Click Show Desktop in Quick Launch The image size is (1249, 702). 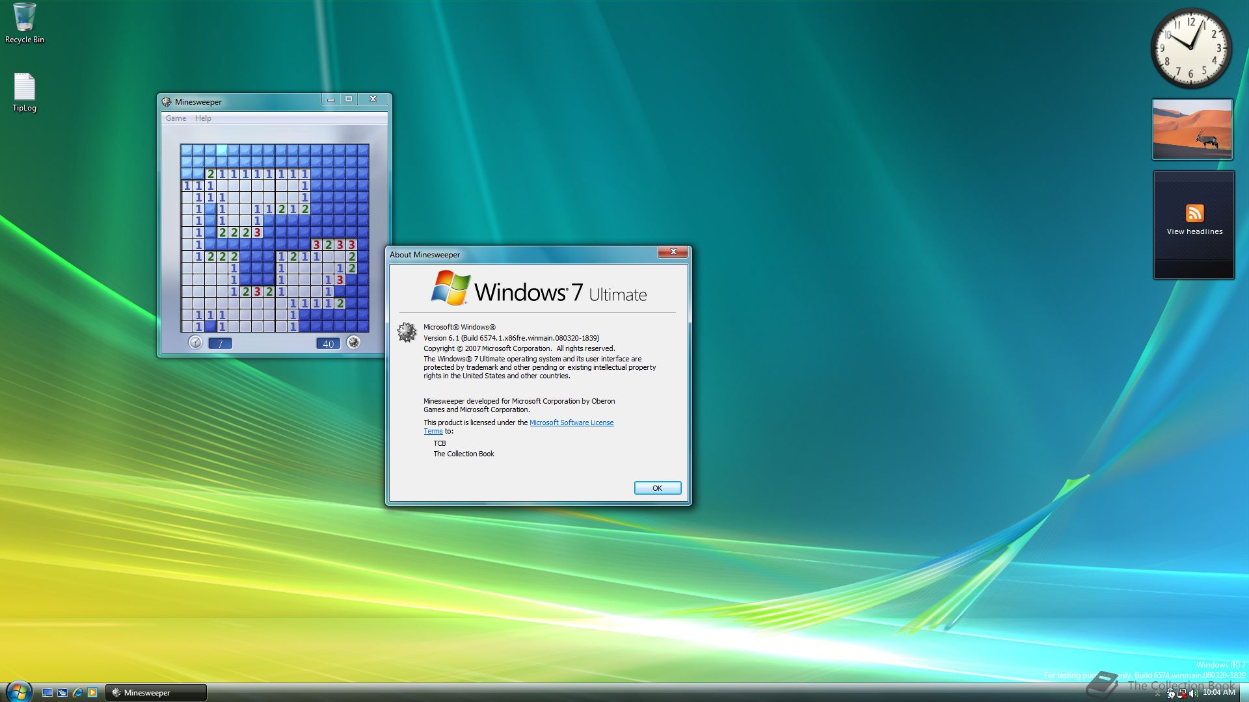pos(47,693)
